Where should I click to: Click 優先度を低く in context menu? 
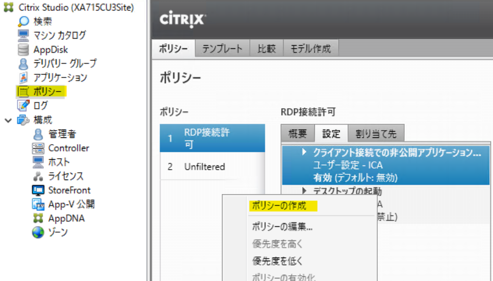coord(277,261)
